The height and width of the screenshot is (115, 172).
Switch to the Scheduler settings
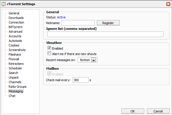(x=15, y=68)
